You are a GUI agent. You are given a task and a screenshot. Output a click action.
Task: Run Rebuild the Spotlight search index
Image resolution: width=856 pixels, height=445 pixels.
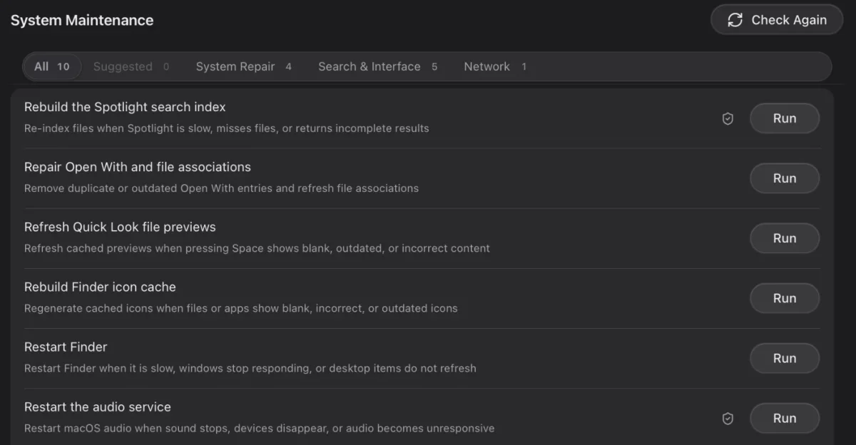pos(785,118)
